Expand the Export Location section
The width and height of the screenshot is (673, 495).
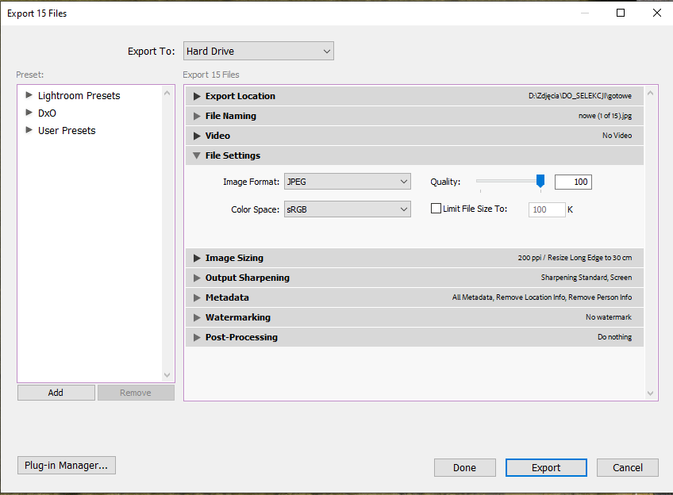[x=198, y=96]
